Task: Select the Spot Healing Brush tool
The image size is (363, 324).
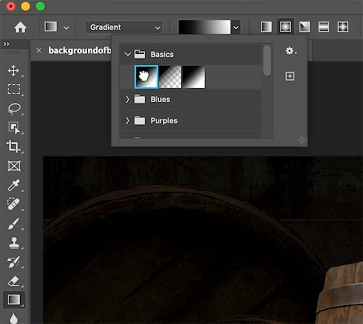Action: click(14, 204)
